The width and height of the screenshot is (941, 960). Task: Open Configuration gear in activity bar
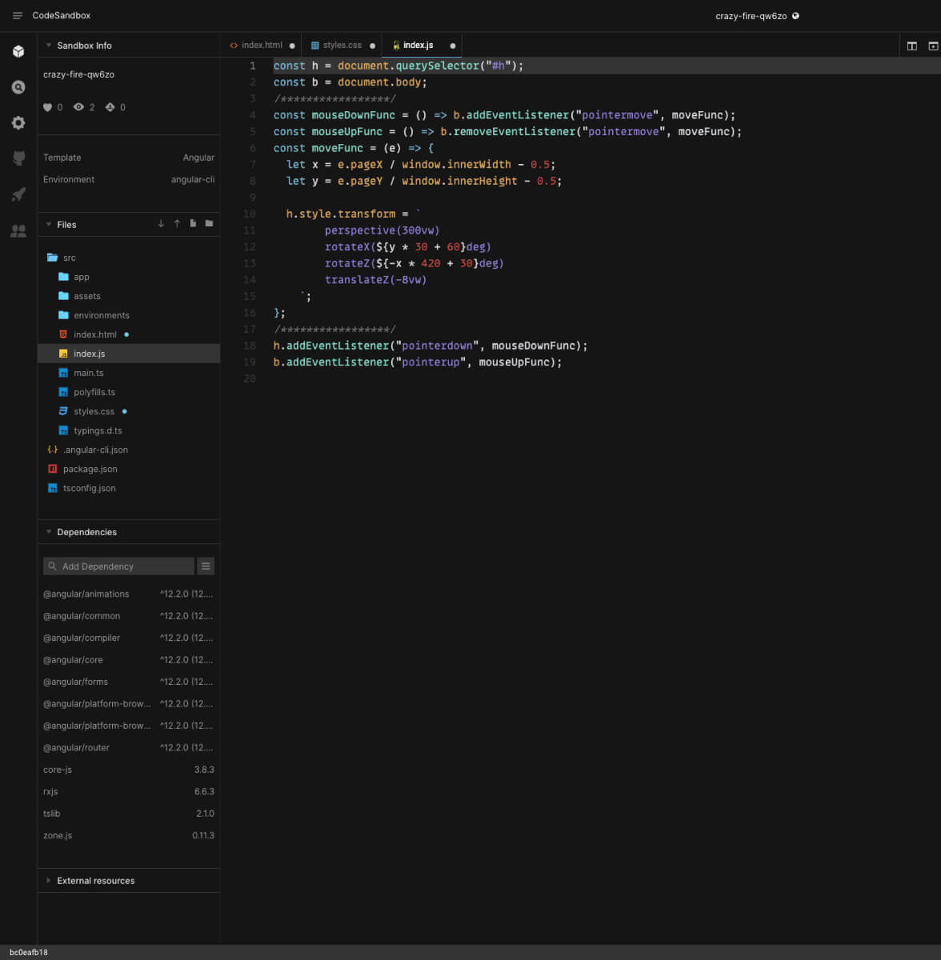(18, 122)
